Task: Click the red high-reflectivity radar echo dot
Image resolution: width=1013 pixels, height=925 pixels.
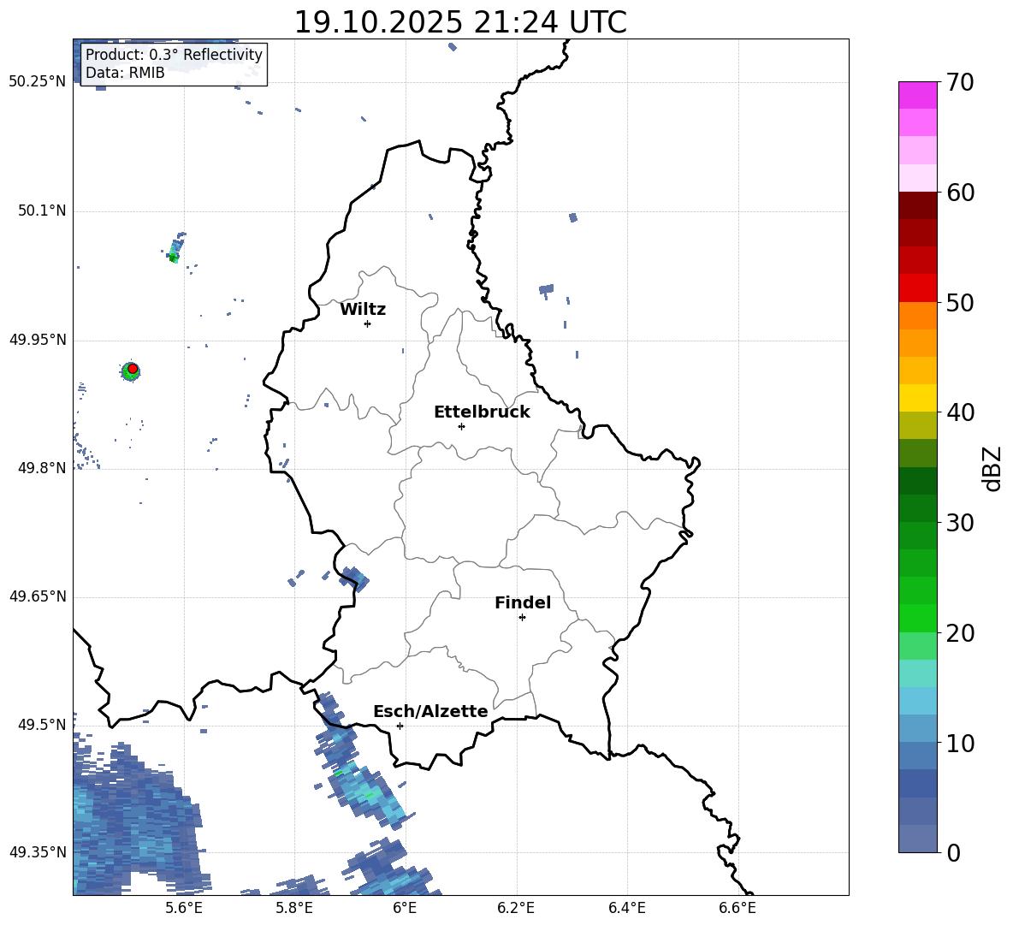Action: click(x=133, y=369)
